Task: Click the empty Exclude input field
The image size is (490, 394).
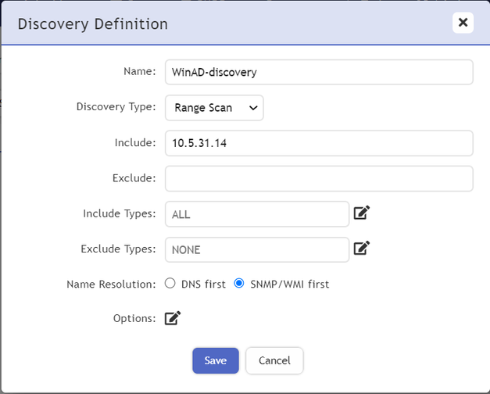Action: 319,178
